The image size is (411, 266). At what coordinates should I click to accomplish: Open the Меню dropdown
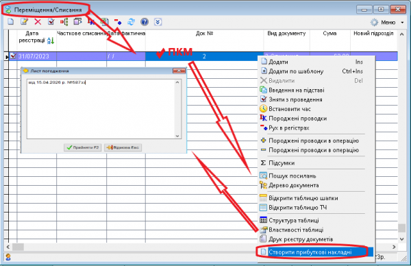point(387,23)
